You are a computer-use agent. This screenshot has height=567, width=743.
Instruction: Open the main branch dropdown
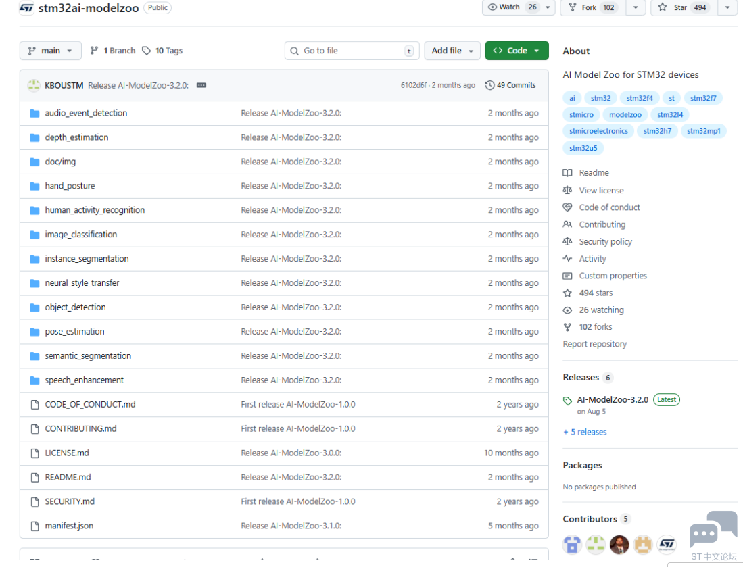pos(50,51)
